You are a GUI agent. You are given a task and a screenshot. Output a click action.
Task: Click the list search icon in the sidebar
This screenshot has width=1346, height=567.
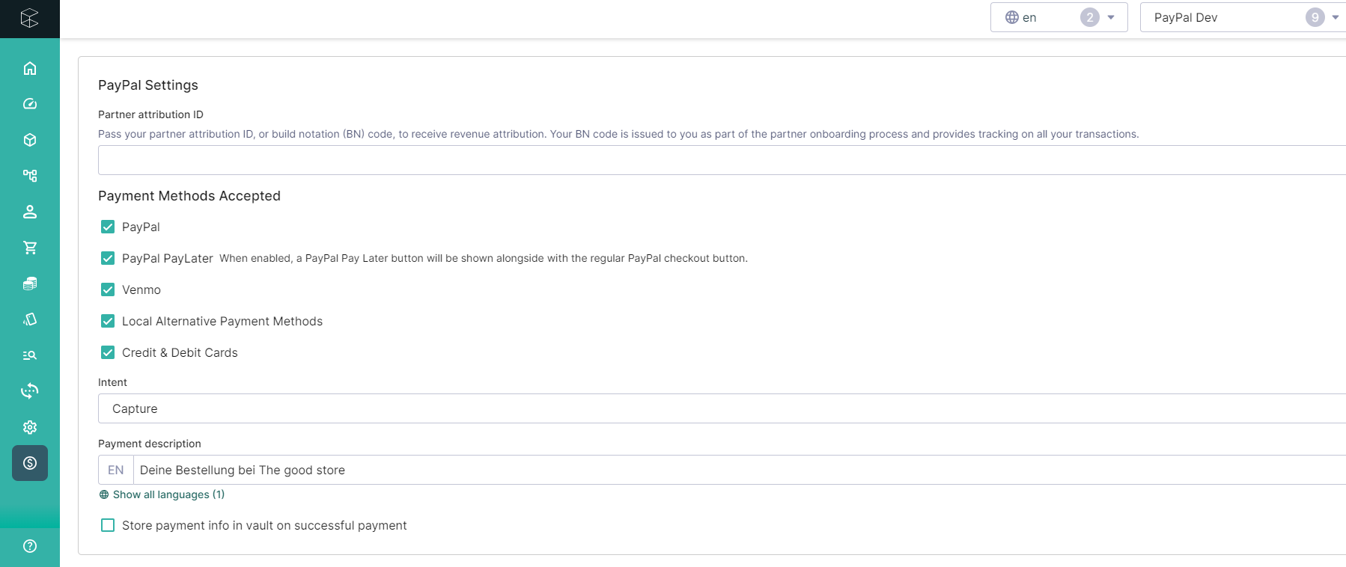(x=30, y=355)
